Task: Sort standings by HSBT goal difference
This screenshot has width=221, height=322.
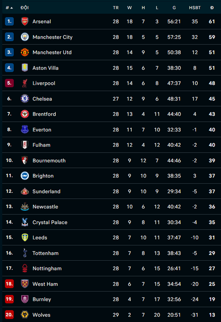Action: coord(195,8)
